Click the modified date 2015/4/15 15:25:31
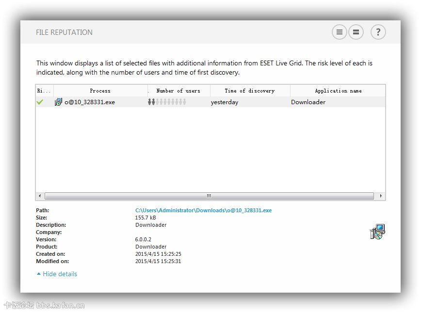 click(158, 261)
